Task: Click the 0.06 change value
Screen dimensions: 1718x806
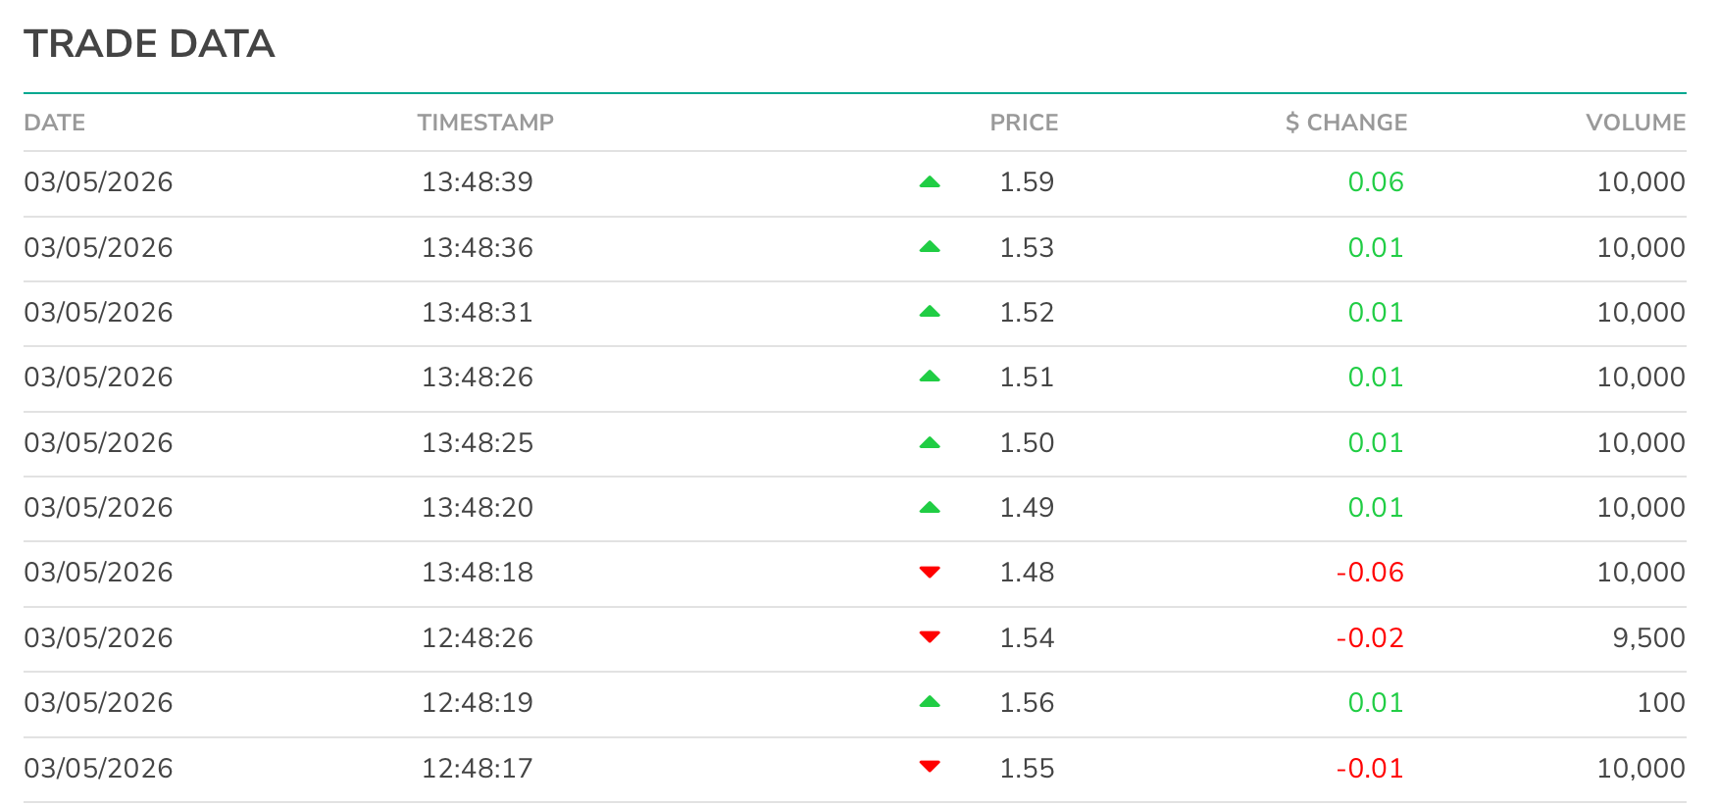Action: coord(1376,182)
